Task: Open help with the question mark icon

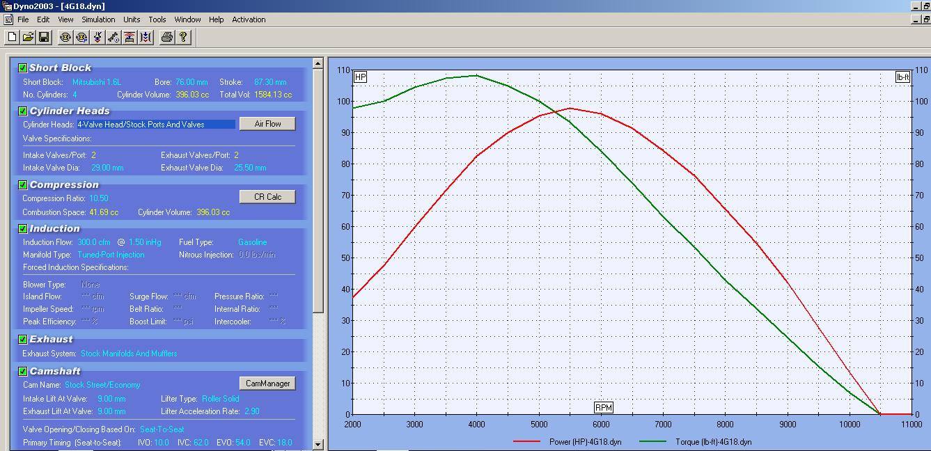Action: 182,37
